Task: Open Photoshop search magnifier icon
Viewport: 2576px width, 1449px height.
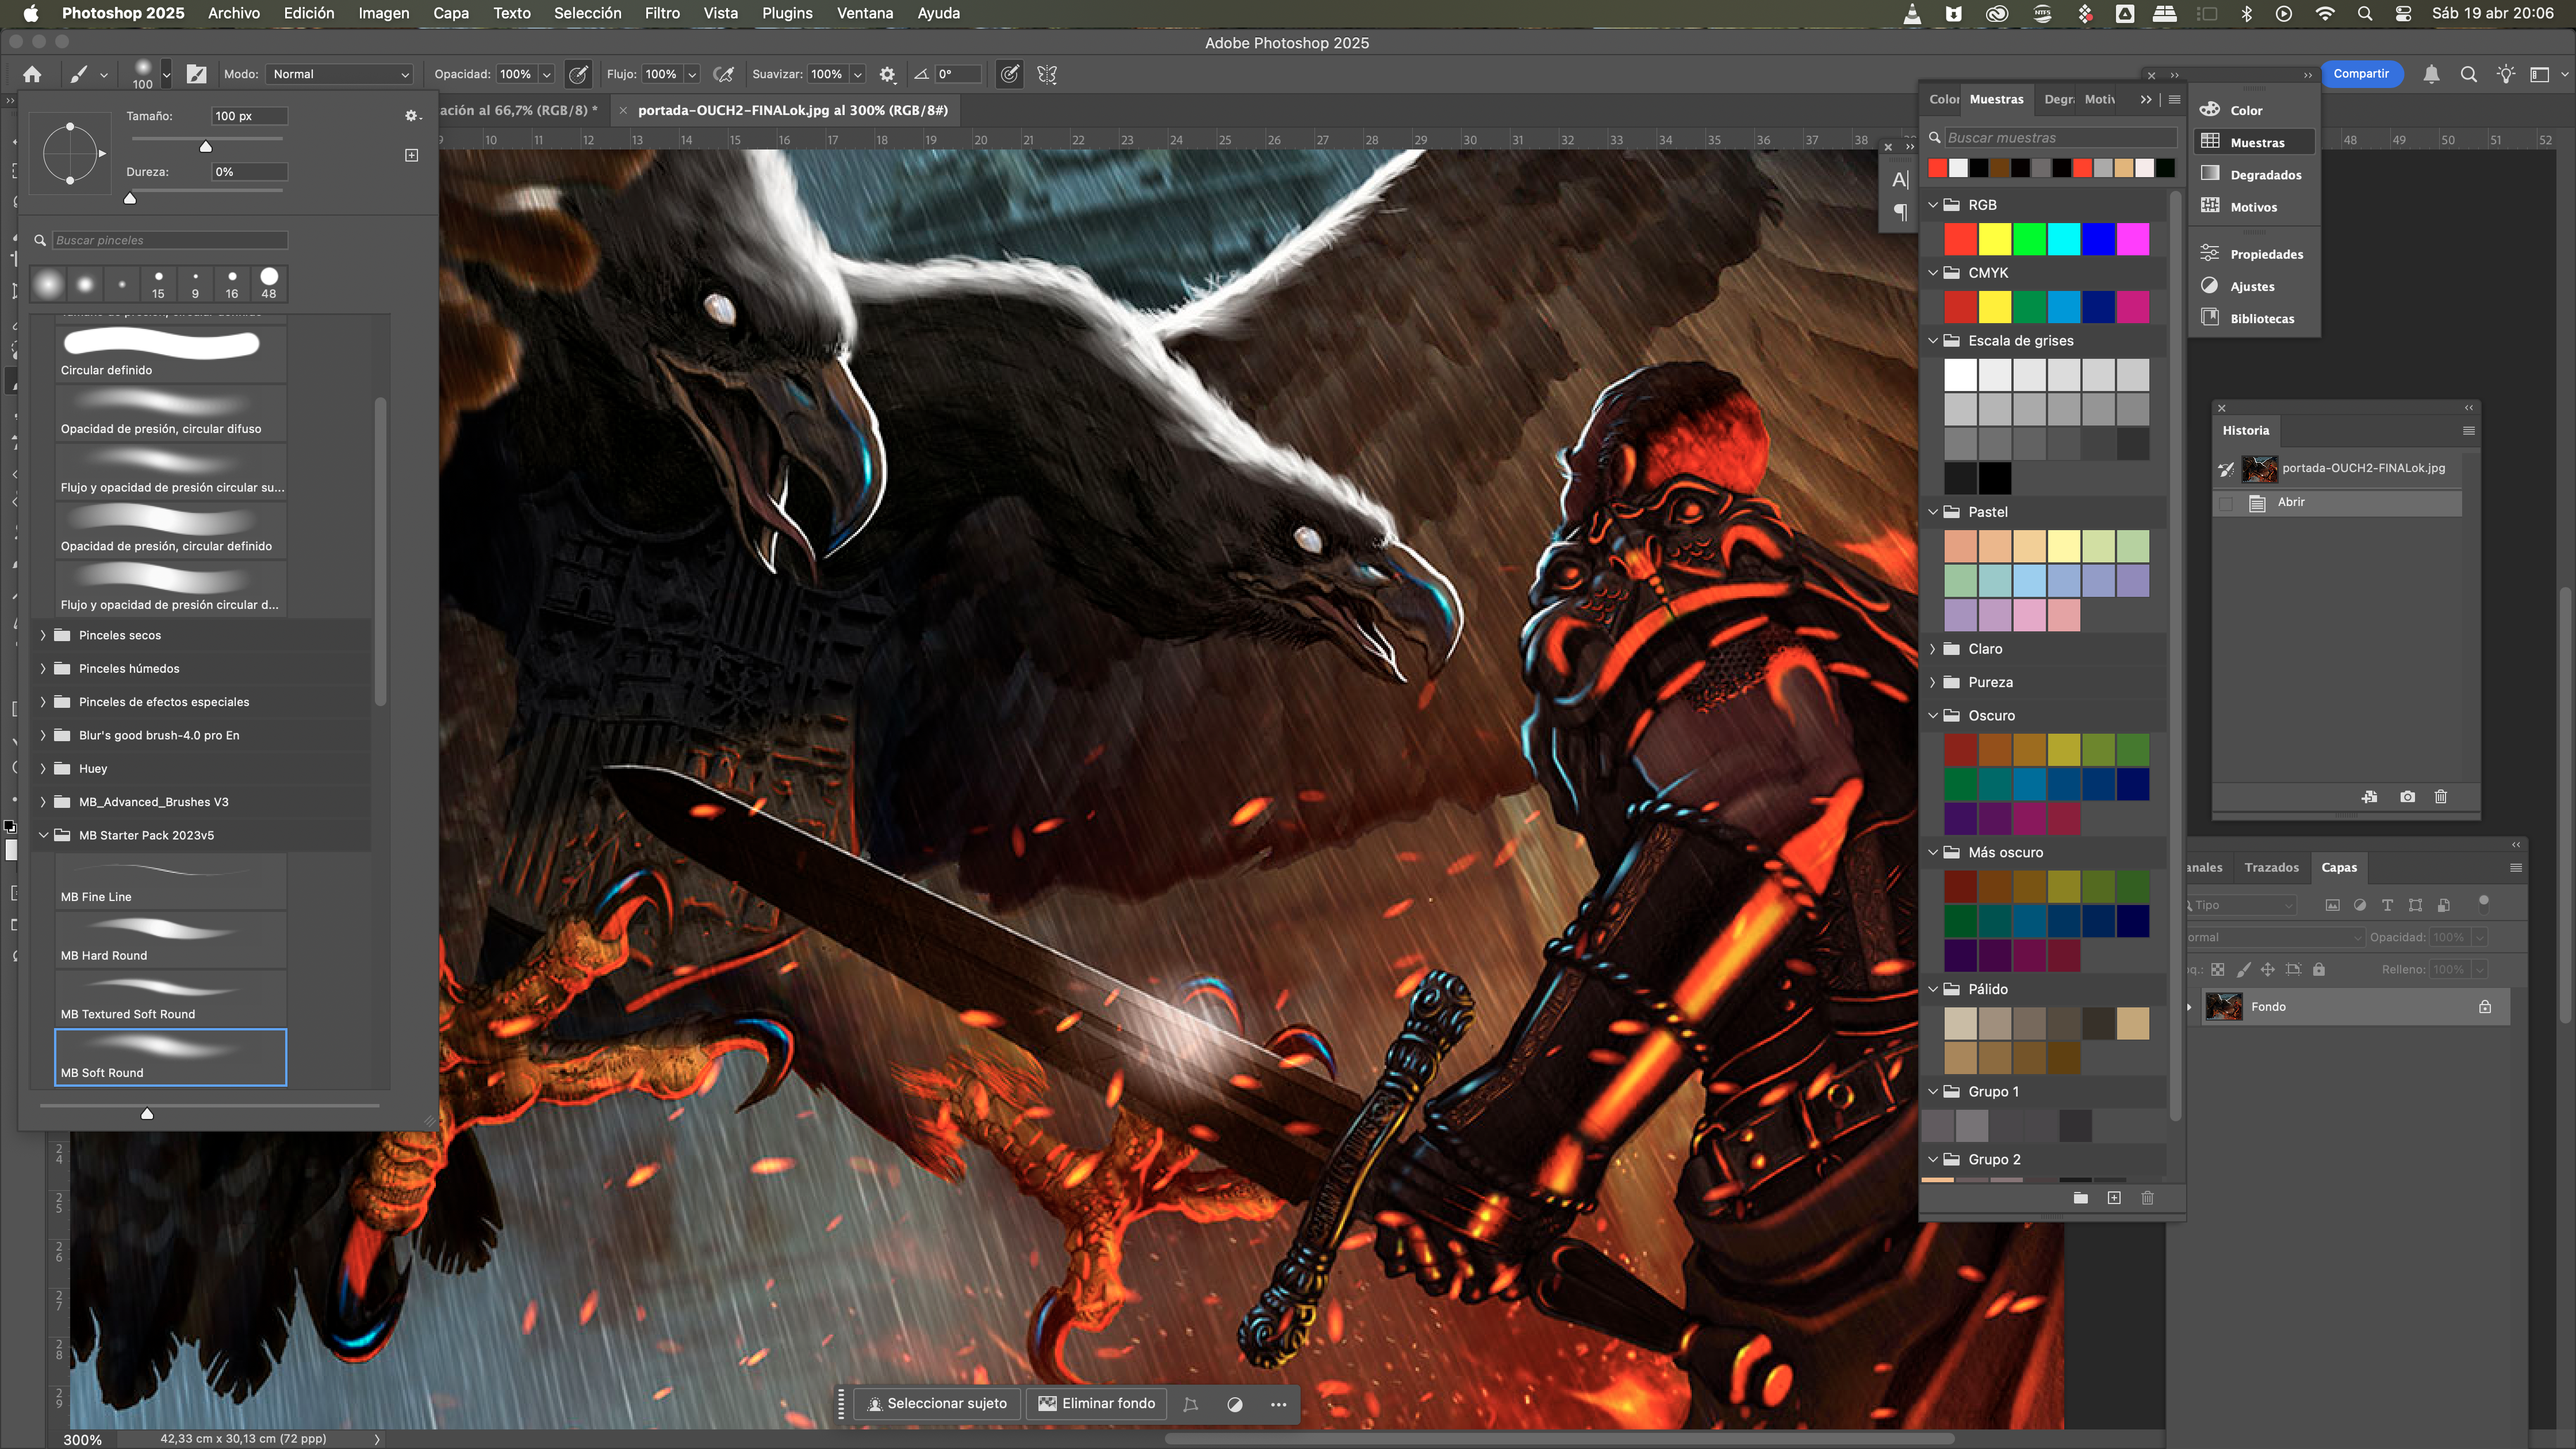Action: click(2468, 74)
